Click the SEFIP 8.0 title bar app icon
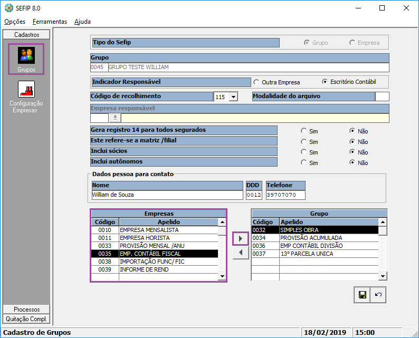Viewport: 419px width, 338px height. (x=9, y=8)
